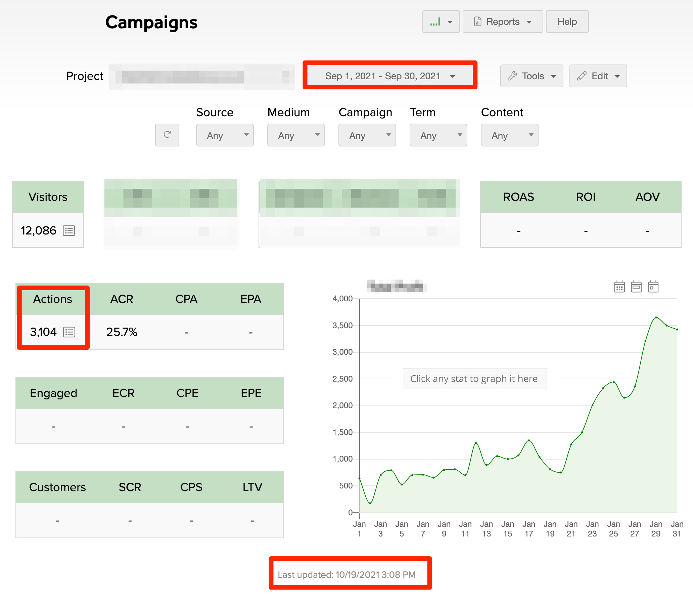The image size is (693, 604).
Task: Graph the ACR 25.7% stat
Action: point(122,332)
